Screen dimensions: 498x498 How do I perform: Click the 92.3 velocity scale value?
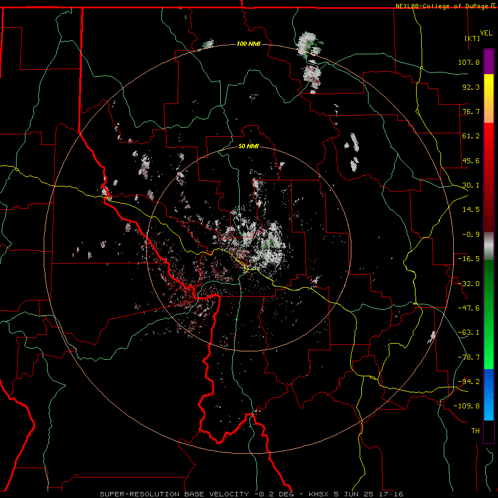pos(471,87)
